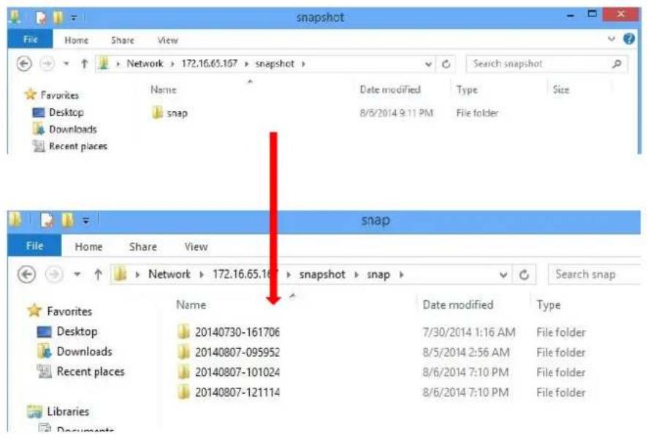Select Downloads in lower Favorites list

[84, 352]
